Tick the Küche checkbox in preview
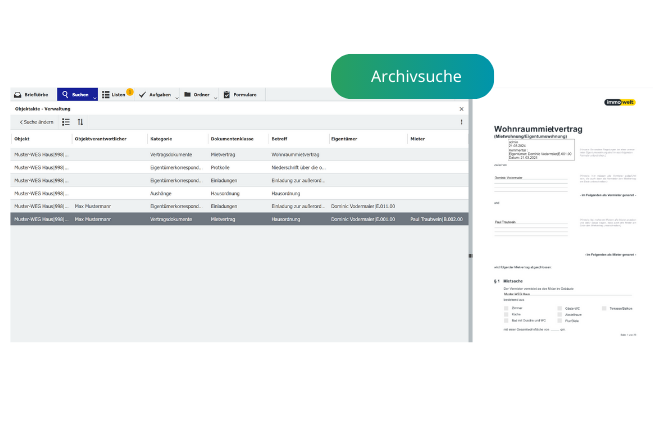 [506, 315]
